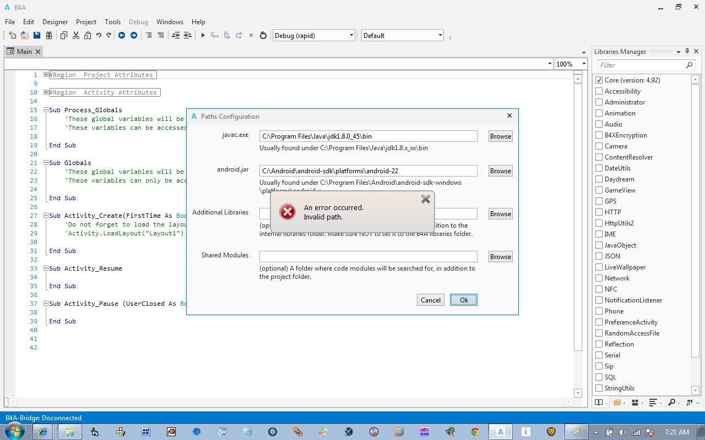The width and height of the screenshot is (705, 440).
Task: Enable the GPS library
Action: coord(599,201)
